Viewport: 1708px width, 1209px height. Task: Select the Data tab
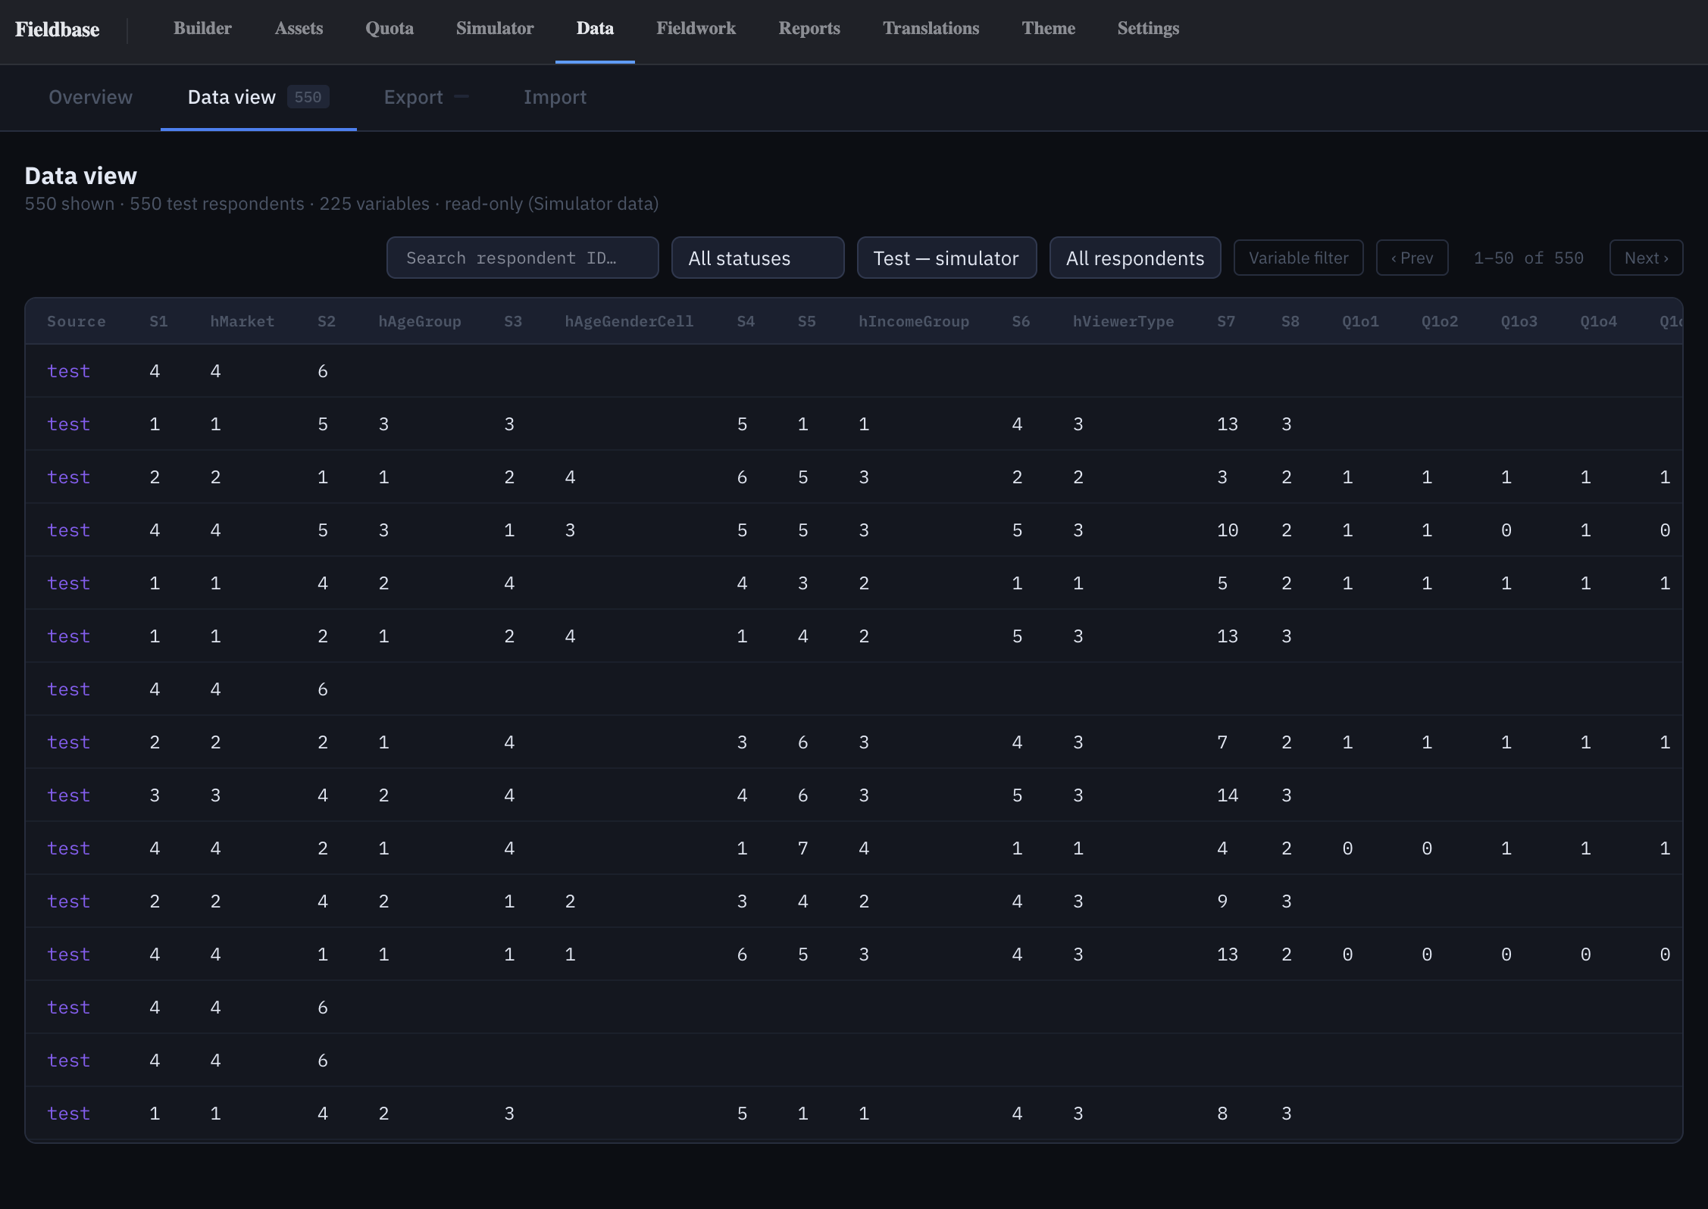595,29
